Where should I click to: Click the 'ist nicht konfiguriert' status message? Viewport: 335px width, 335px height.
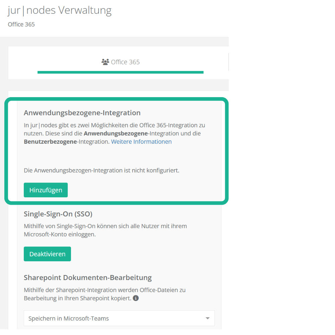[x=102, y=170]
